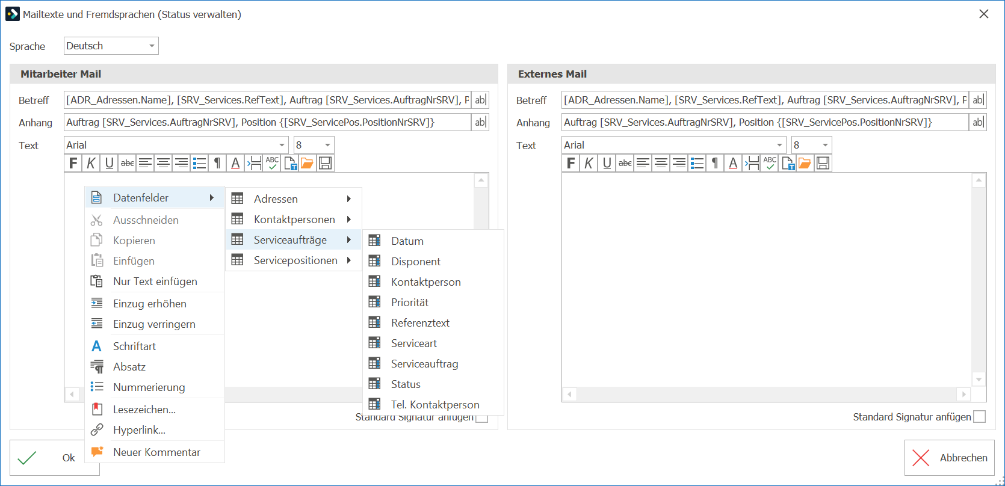This screenshot has width=1005, height=486.
Task: Insert the Disponent data field
Action: point(433,262)
